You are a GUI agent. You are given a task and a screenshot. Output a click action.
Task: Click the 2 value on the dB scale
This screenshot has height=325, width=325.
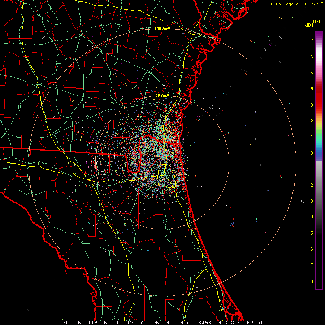(312, 121)
